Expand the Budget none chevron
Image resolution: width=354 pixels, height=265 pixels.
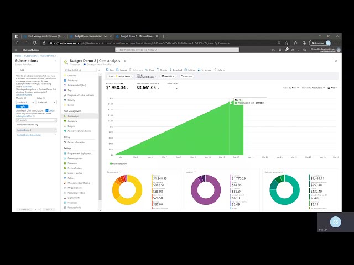pyautogui.click(x=176, y=88)
